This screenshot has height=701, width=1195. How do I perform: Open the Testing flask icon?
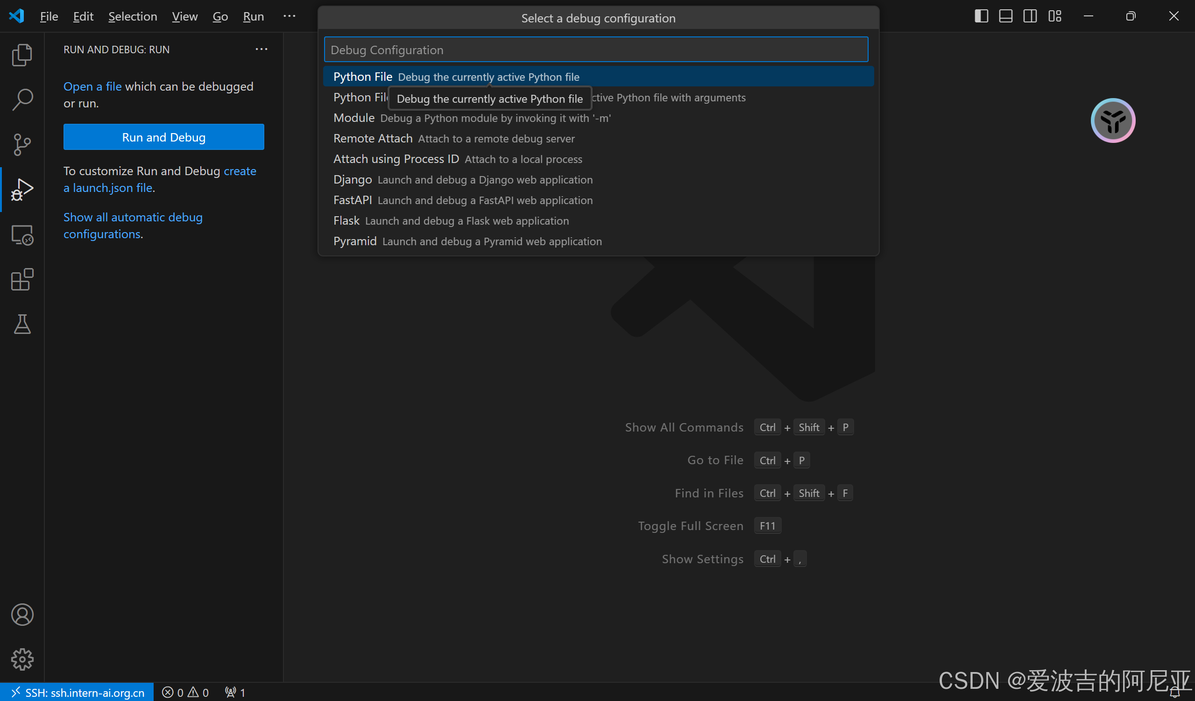click(x=22, y=324)
